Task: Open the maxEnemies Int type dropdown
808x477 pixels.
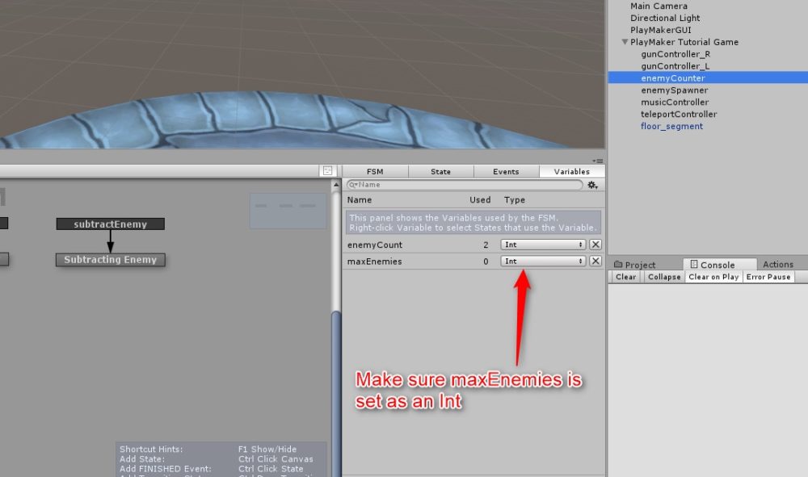Action: coord(543,261)
